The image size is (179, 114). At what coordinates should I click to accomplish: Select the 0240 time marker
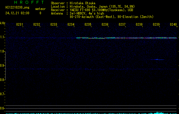[173, 25]
